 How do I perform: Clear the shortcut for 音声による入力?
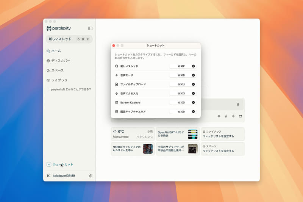[x=193, y=93]
